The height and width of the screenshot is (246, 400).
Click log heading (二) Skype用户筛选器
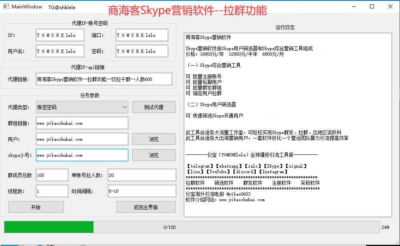211,104
